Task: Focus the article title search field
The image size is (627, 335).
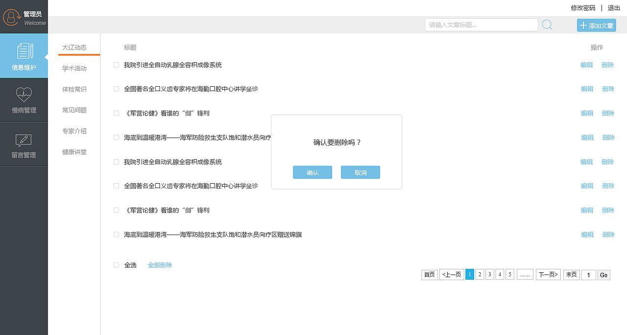Action: coord(482,25)
